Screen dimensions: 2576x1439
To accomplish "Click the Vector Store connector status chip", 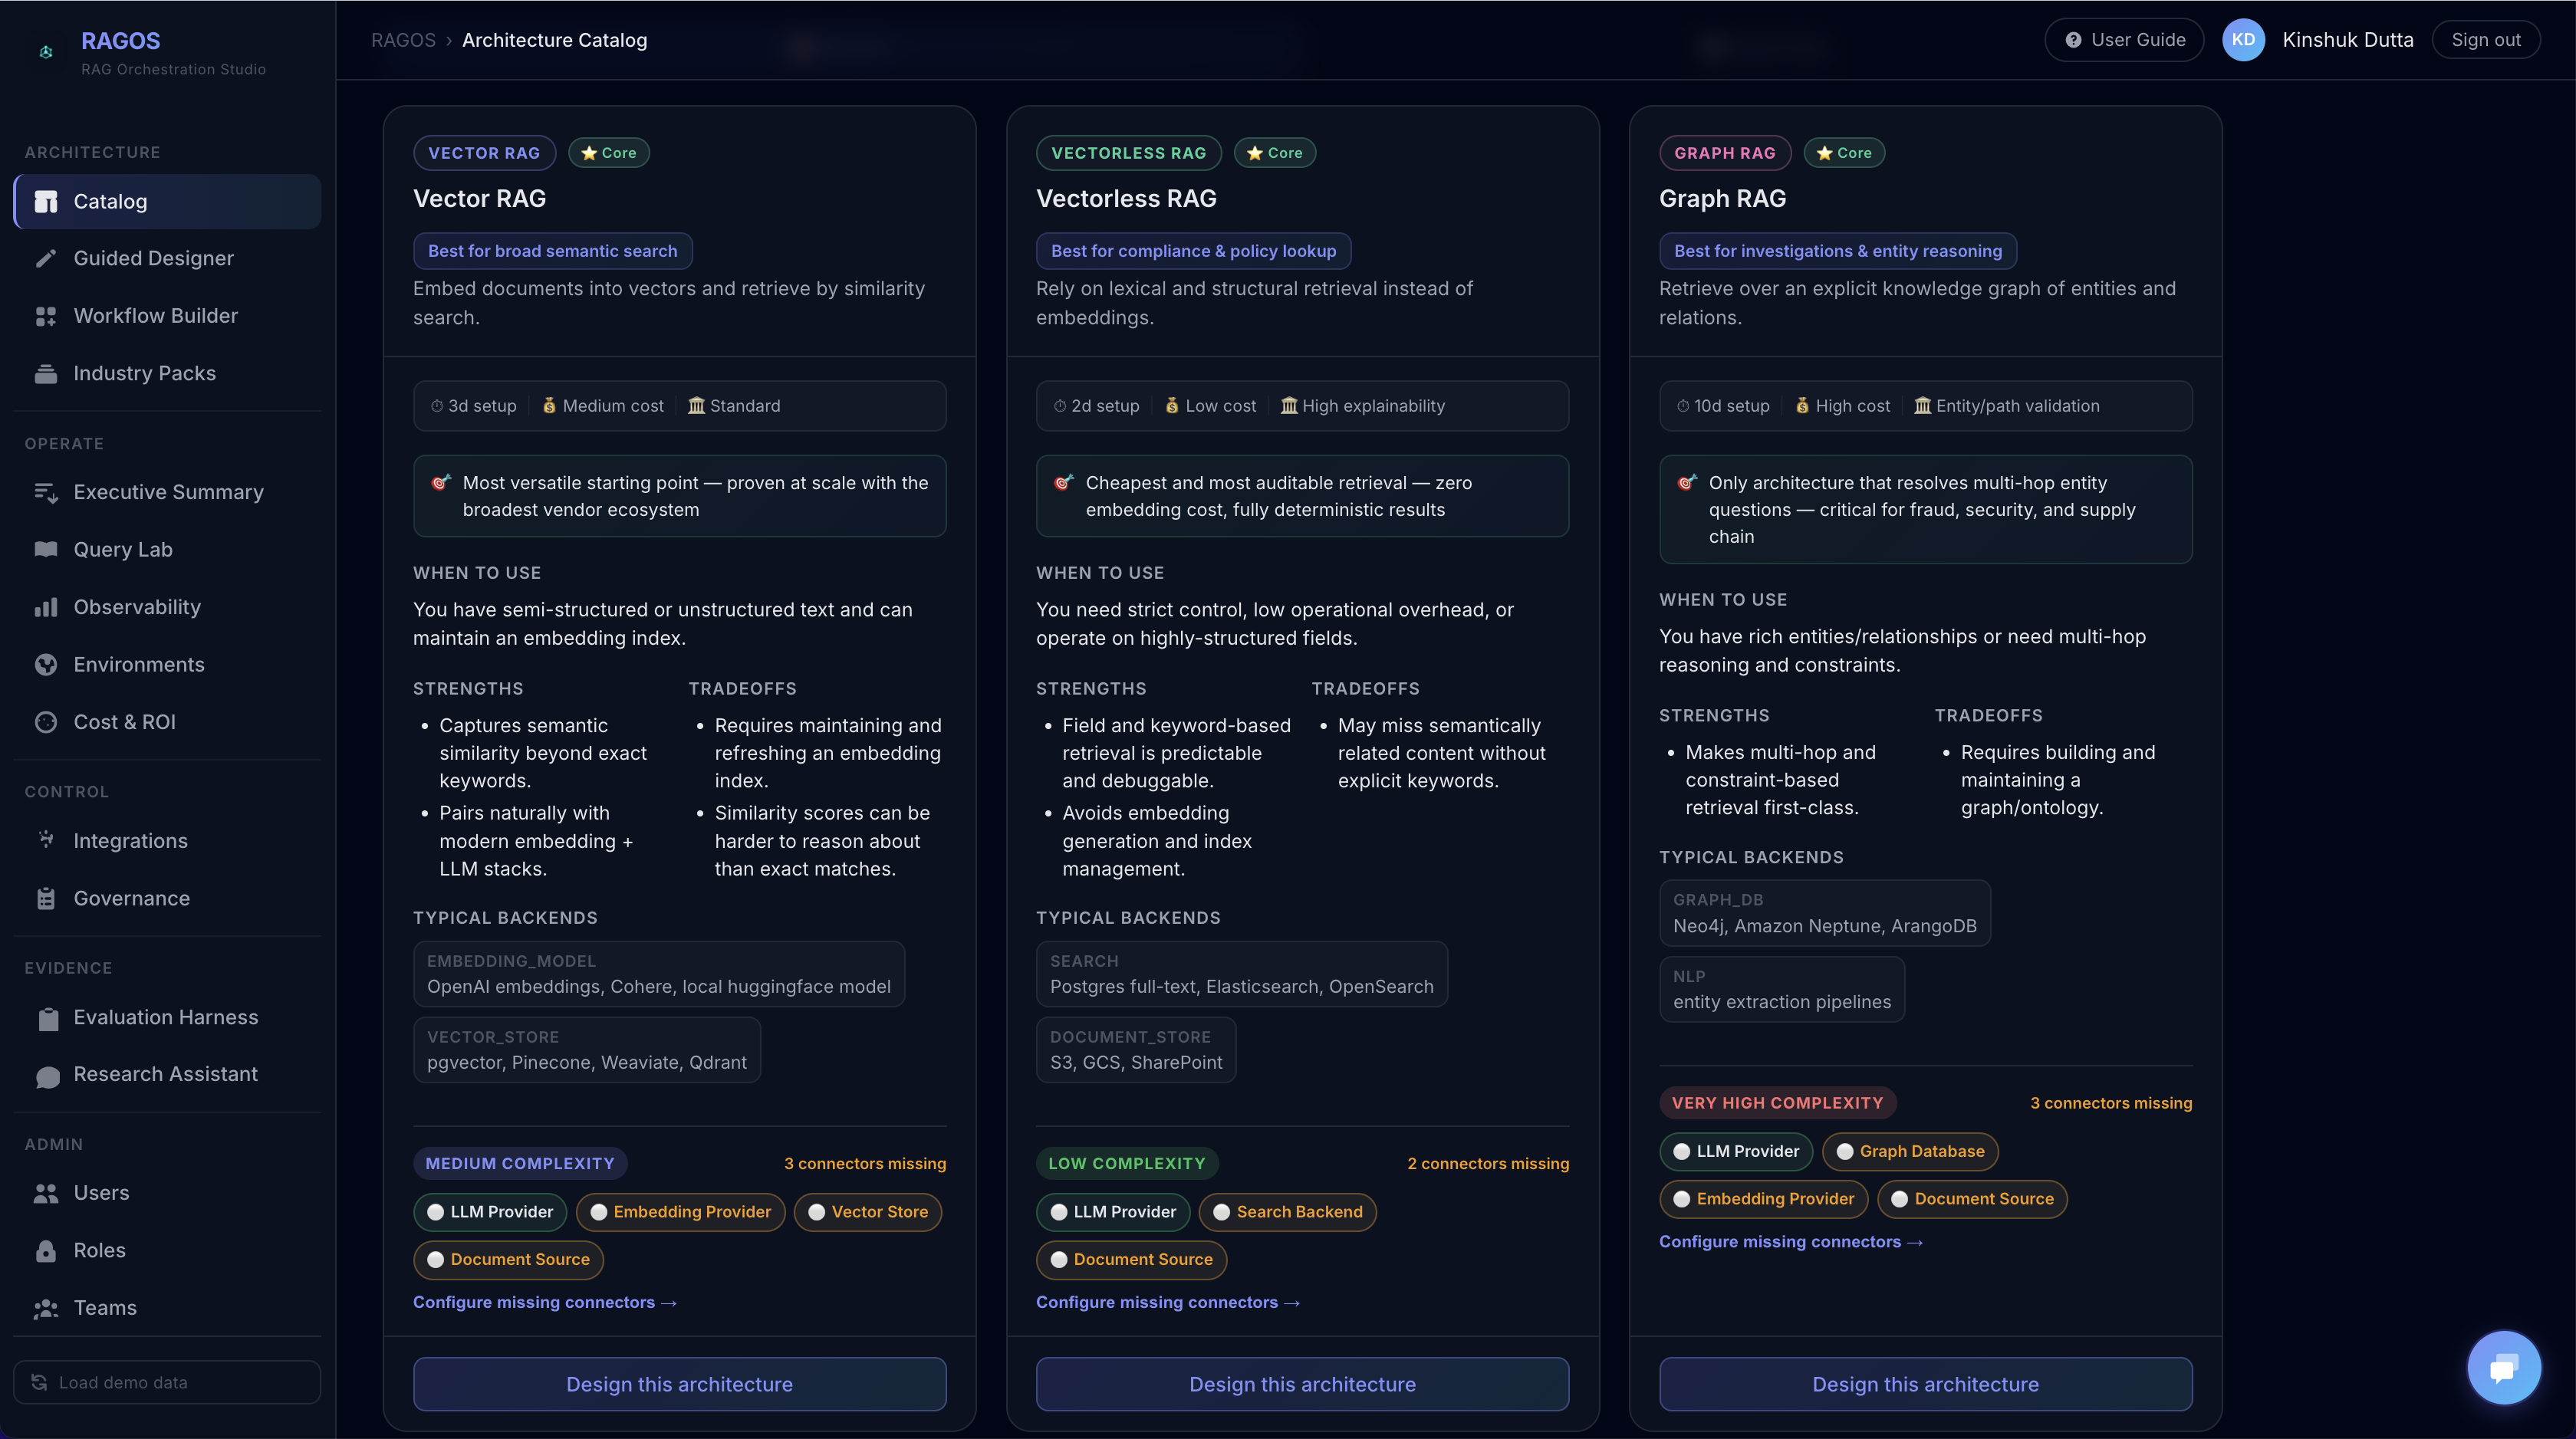I will tap(867, 1212).
